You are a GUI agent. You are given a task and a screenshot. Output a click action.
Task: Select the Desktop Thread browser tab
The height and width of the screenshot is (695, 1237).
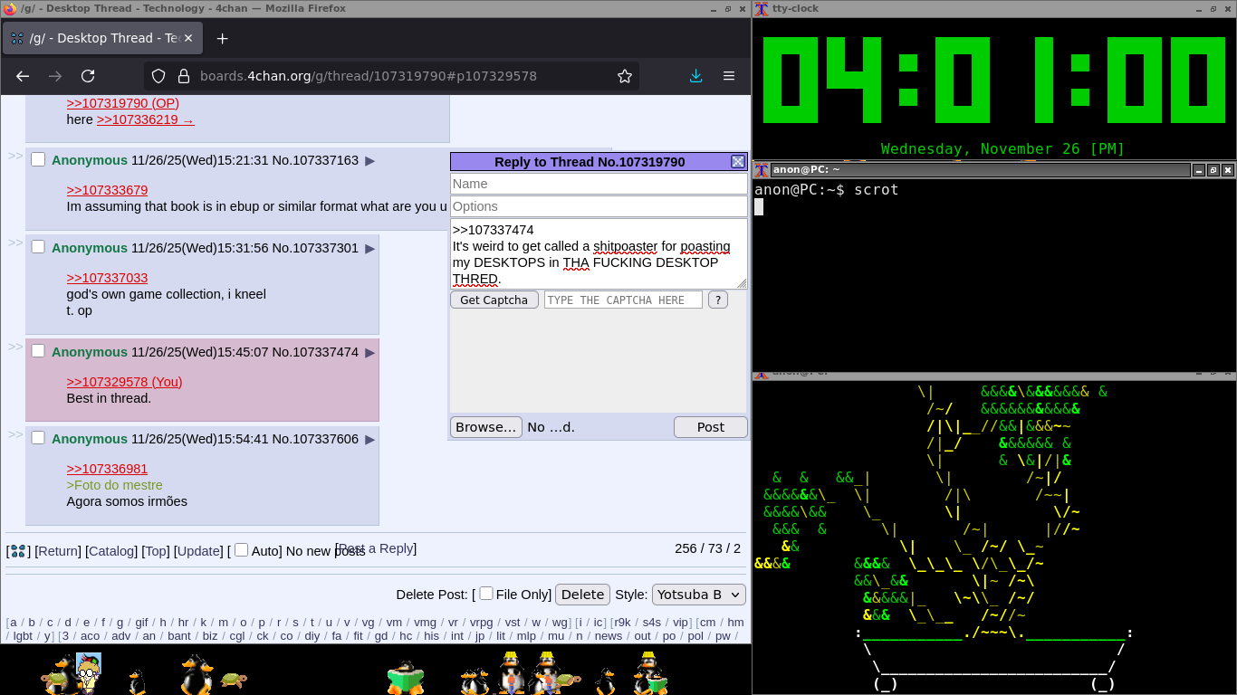pyautogui.click(x=102, y=39)
